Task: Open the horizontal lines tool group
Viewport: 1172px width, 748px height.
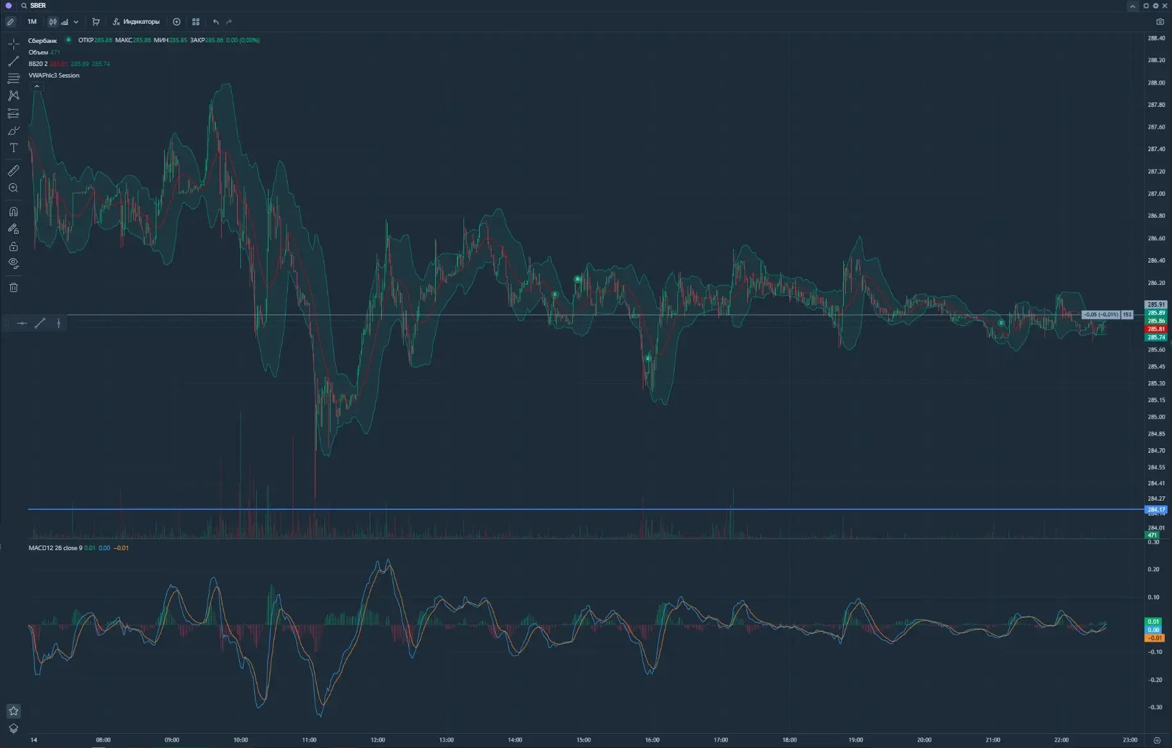Action: (13, 79)
